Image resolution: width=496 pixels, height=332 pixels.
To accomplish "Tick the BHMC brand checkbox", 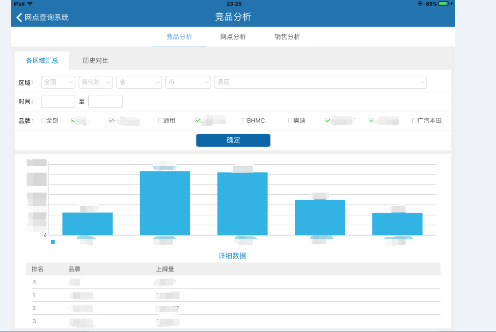I will coord(244,120).
